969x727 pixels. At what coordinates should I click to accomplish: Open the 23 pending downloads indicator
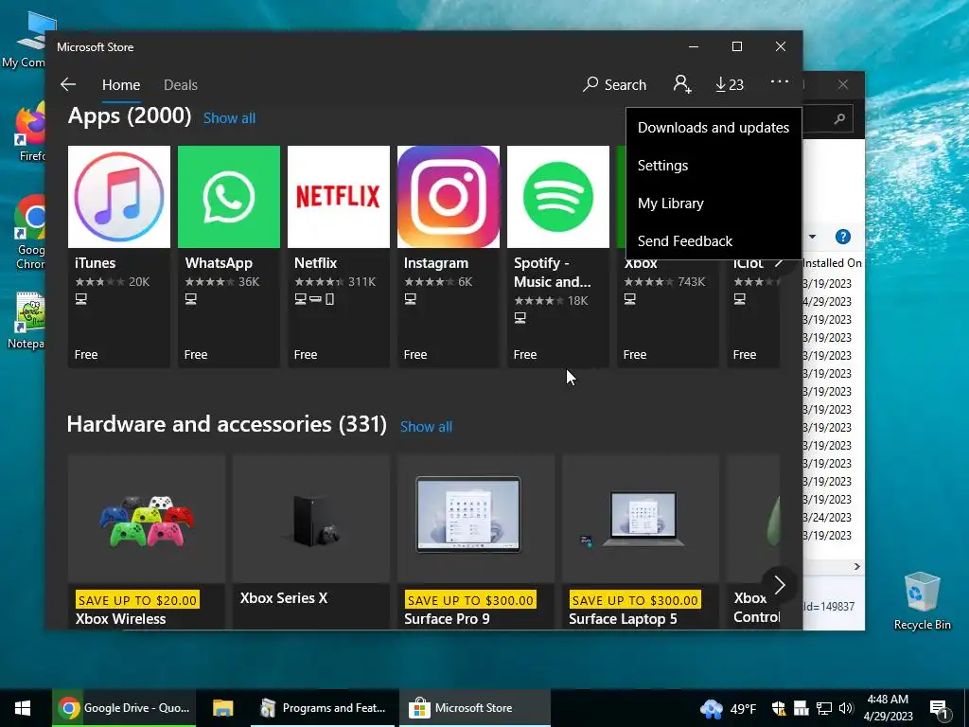coord(730,84)
